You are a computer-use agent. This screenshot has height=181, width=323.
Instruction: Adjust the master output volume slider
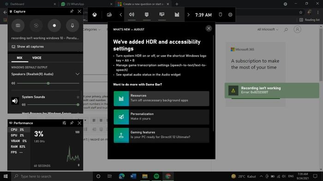pos(48,83)
